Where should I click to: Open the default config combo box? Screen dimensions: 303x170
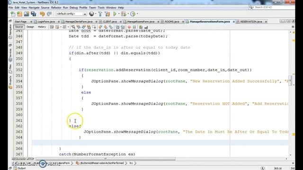(71, 14)
